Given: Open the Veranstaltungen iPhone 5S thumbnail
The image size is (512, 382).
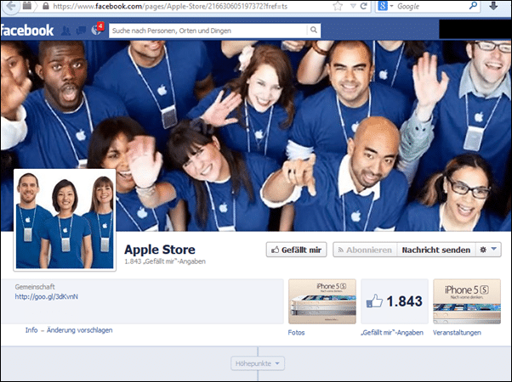Looking at the screenshot, I should click(467, 301).
